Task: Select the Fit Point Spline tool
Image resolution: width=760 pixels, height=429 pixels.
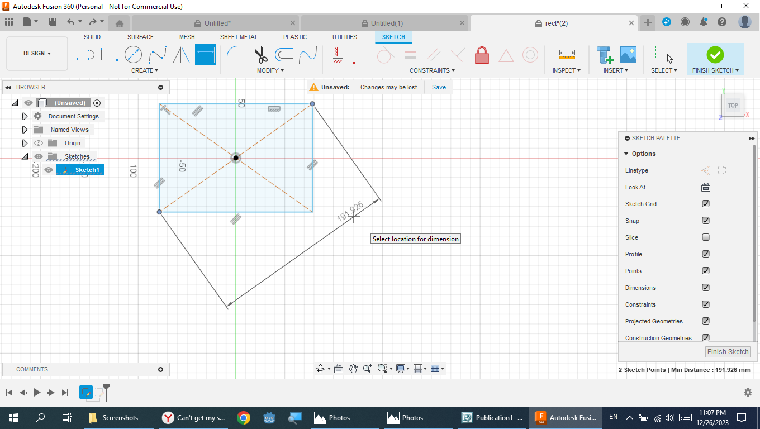Action: tap(158, 55)
